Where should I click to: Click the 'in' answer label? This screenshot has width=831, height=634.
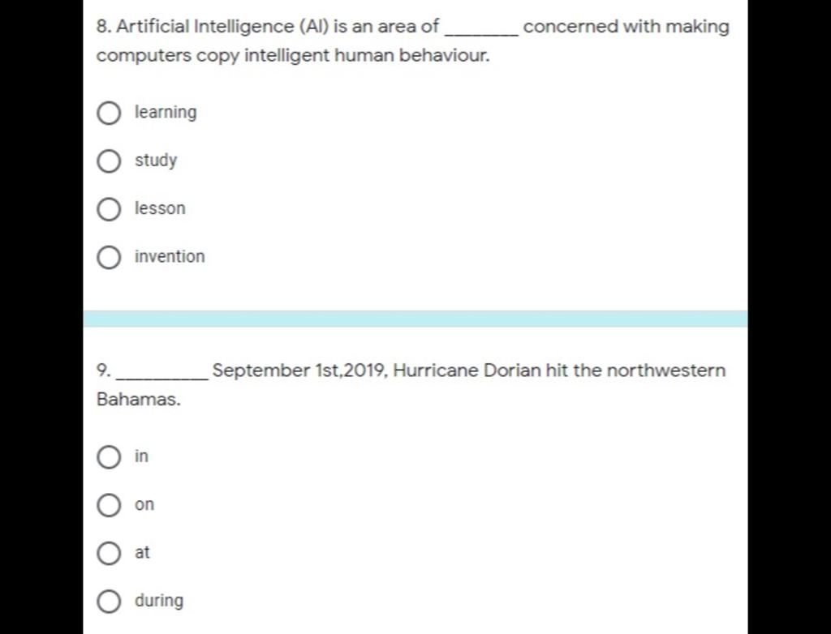(x=141, y=456)
